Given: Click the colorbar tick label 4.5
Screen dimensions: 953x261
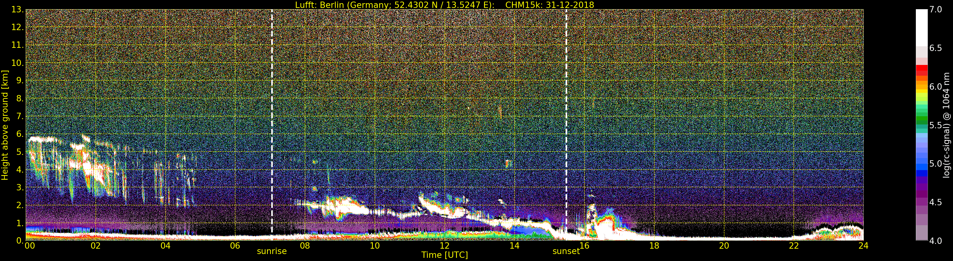Looking at the screenshot, I should point(936,202).
